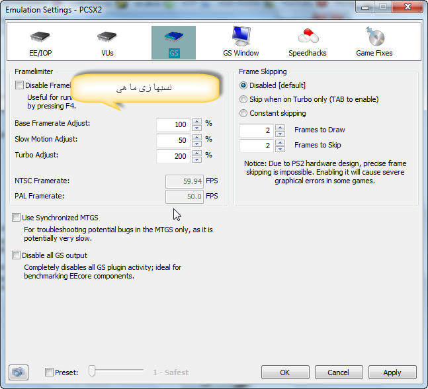The height and width of the screenshot is (389, 428).
Task: Confirm settings with OK button
Action: [285, 372]
